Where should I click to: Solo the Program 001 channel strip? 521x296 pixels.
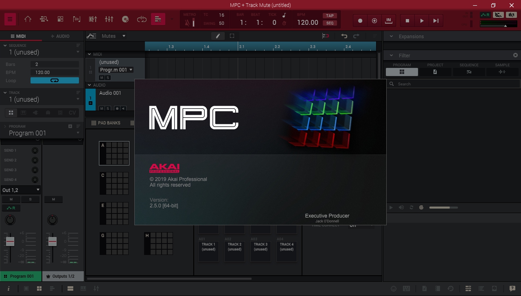pyautogui.click(x=30, y=199)
